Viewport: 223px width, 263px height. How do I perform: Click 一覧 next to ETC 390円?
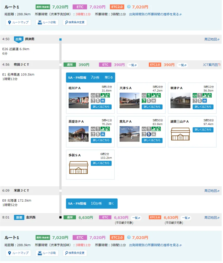132,65
